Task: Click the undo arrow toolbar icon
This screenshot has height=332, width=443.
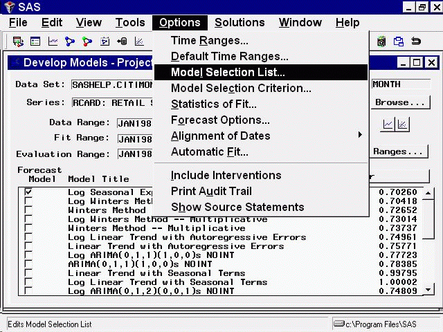Action: click(x=416, y=41)
